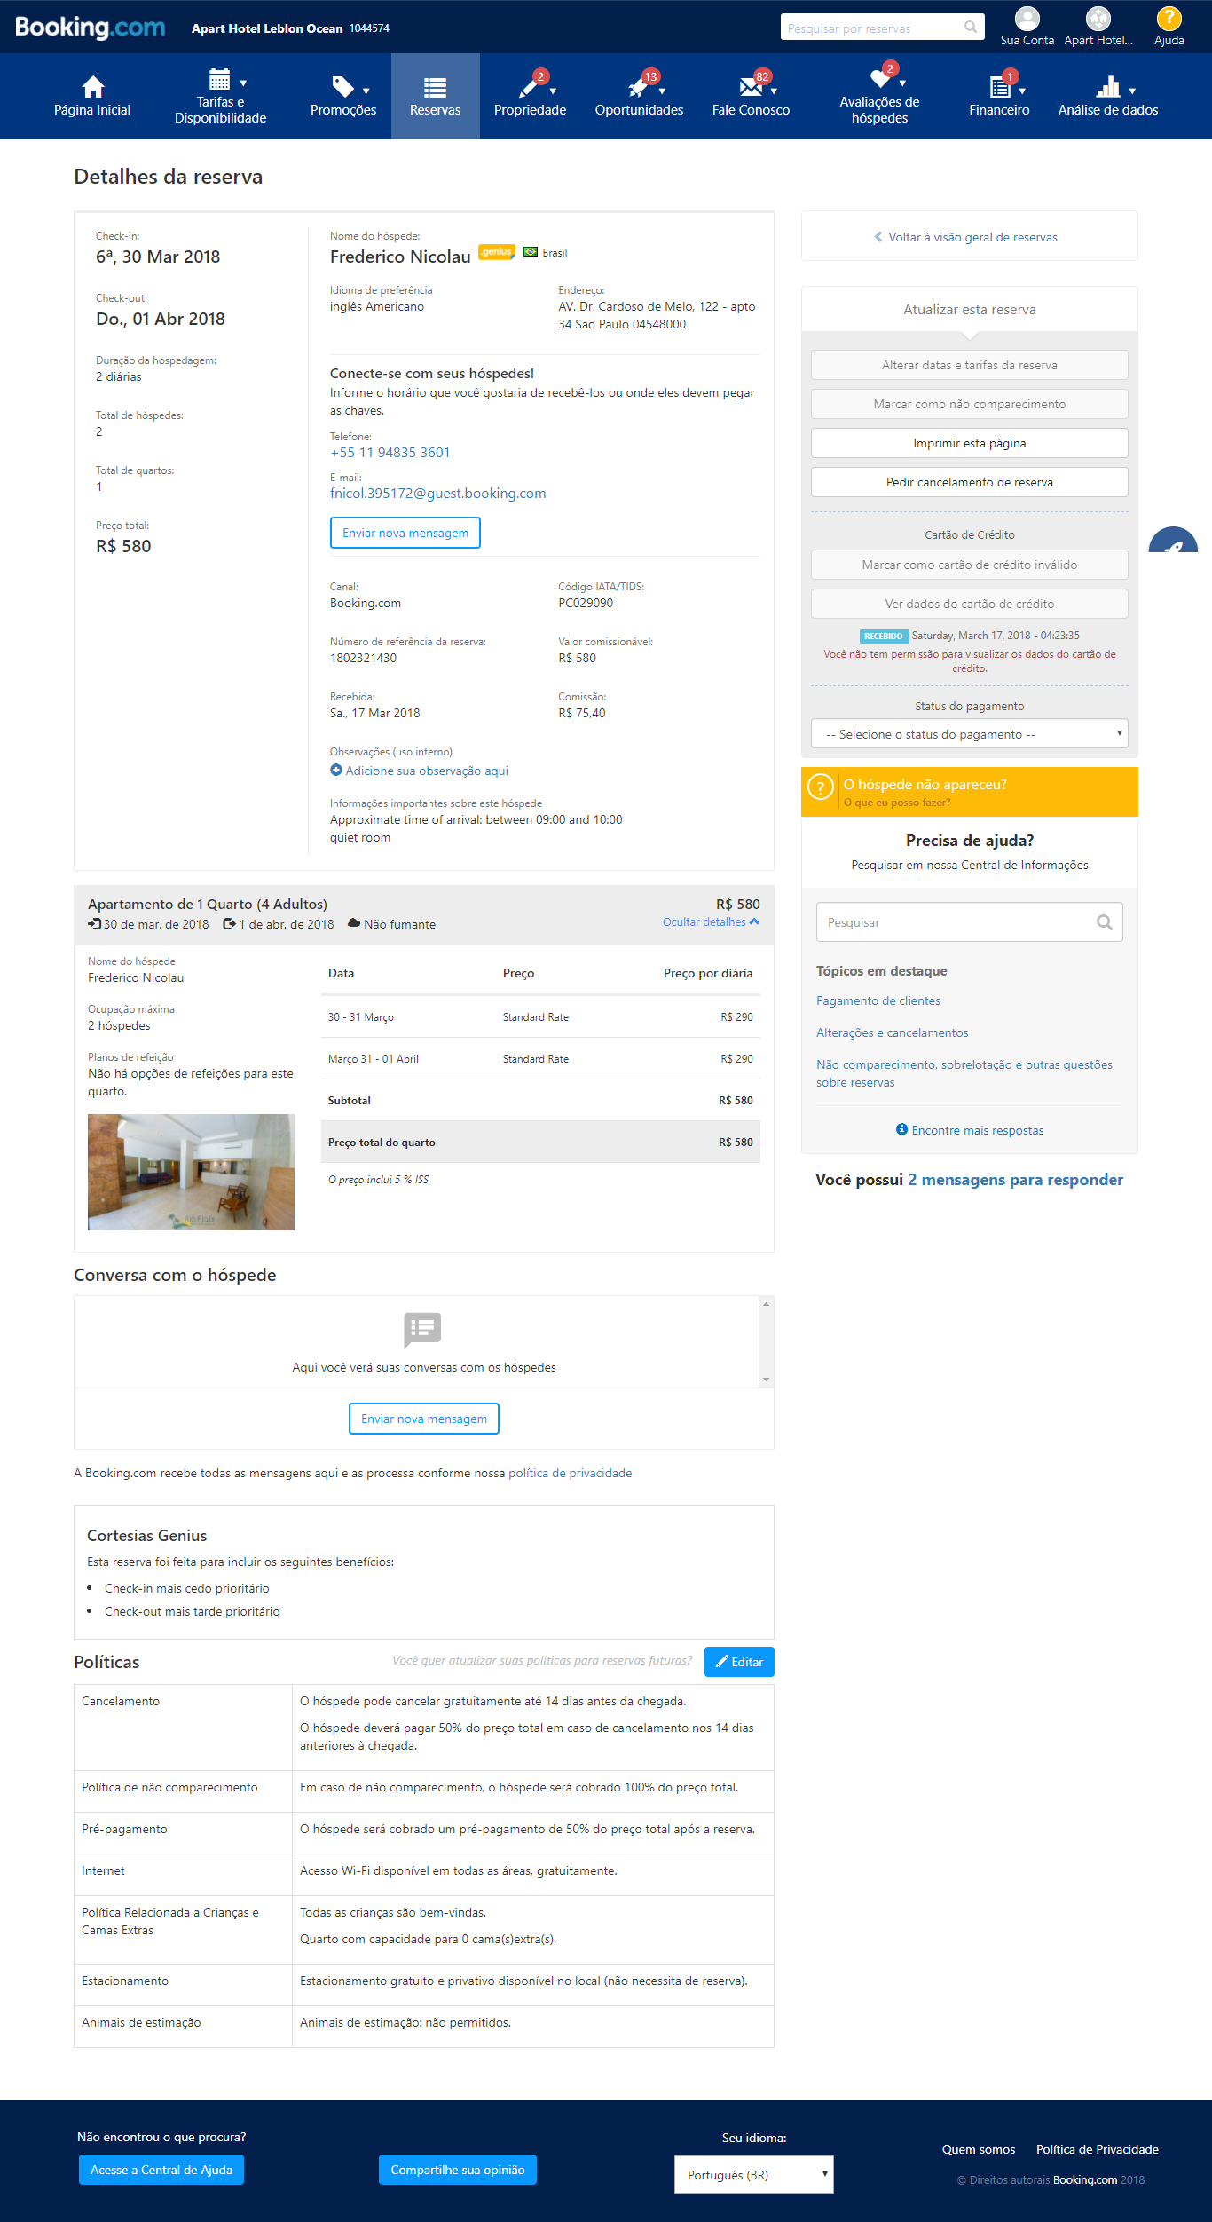1212x2222 pixels.
Task: Open the Promoções menu
Action: tap(343, 96)
